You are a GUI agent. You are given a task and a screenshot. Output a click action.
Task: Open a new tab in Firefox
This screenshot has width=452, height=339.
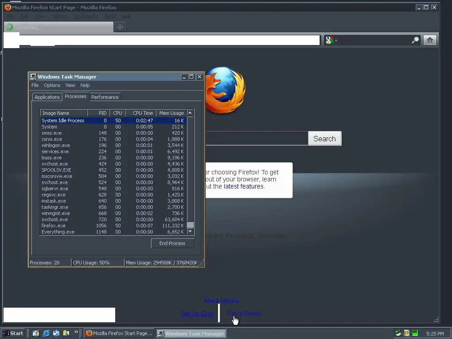pos(120,27)
